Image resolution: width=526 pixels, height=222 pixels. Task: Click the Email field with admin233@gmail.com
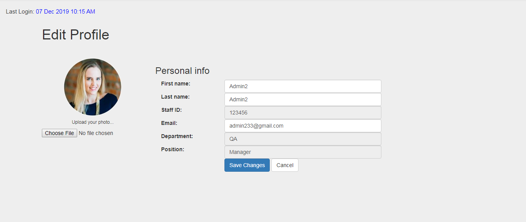coord(302,126)
